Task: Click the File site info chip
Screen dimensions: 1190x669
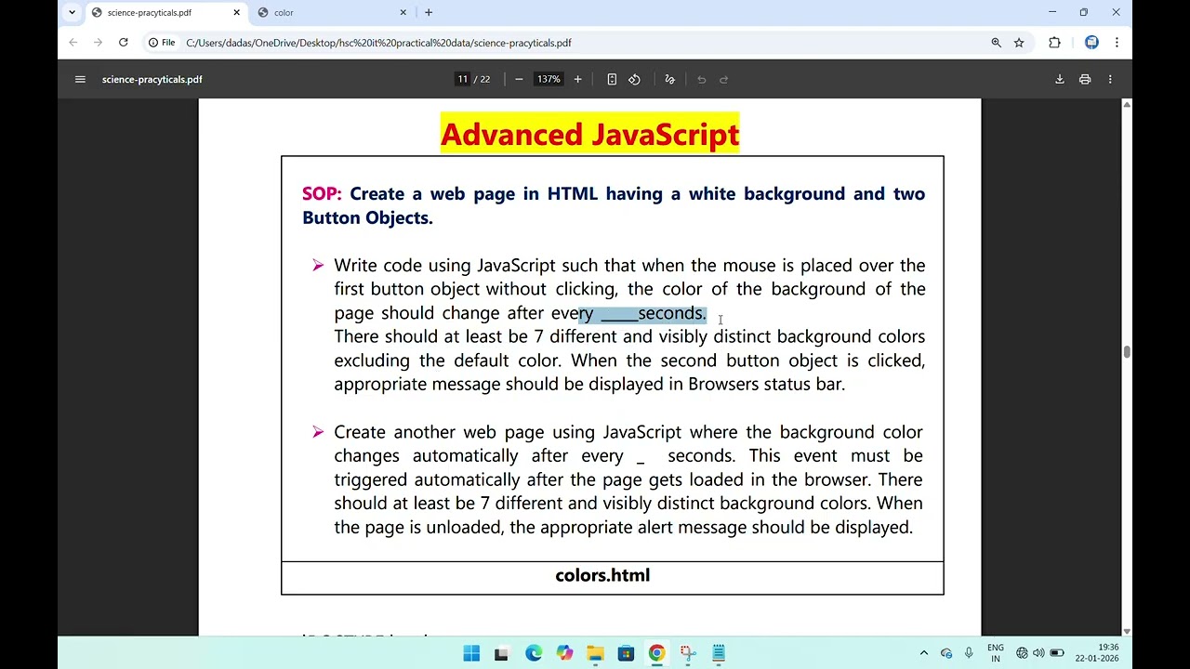Action: [x=162, y=42]
